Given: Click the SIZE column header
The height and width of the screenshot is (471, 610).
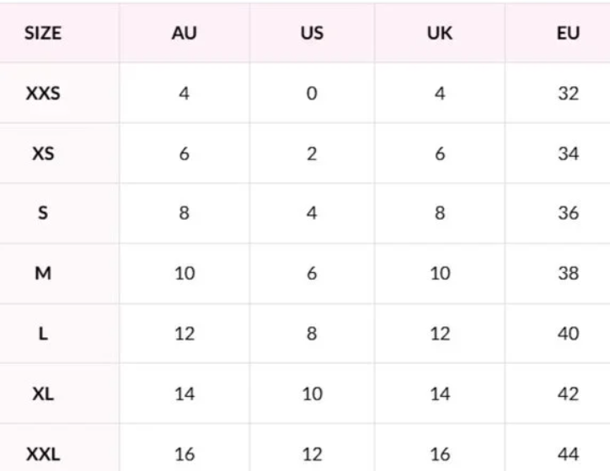Looking at the screenshot, I should pos(43,35).
